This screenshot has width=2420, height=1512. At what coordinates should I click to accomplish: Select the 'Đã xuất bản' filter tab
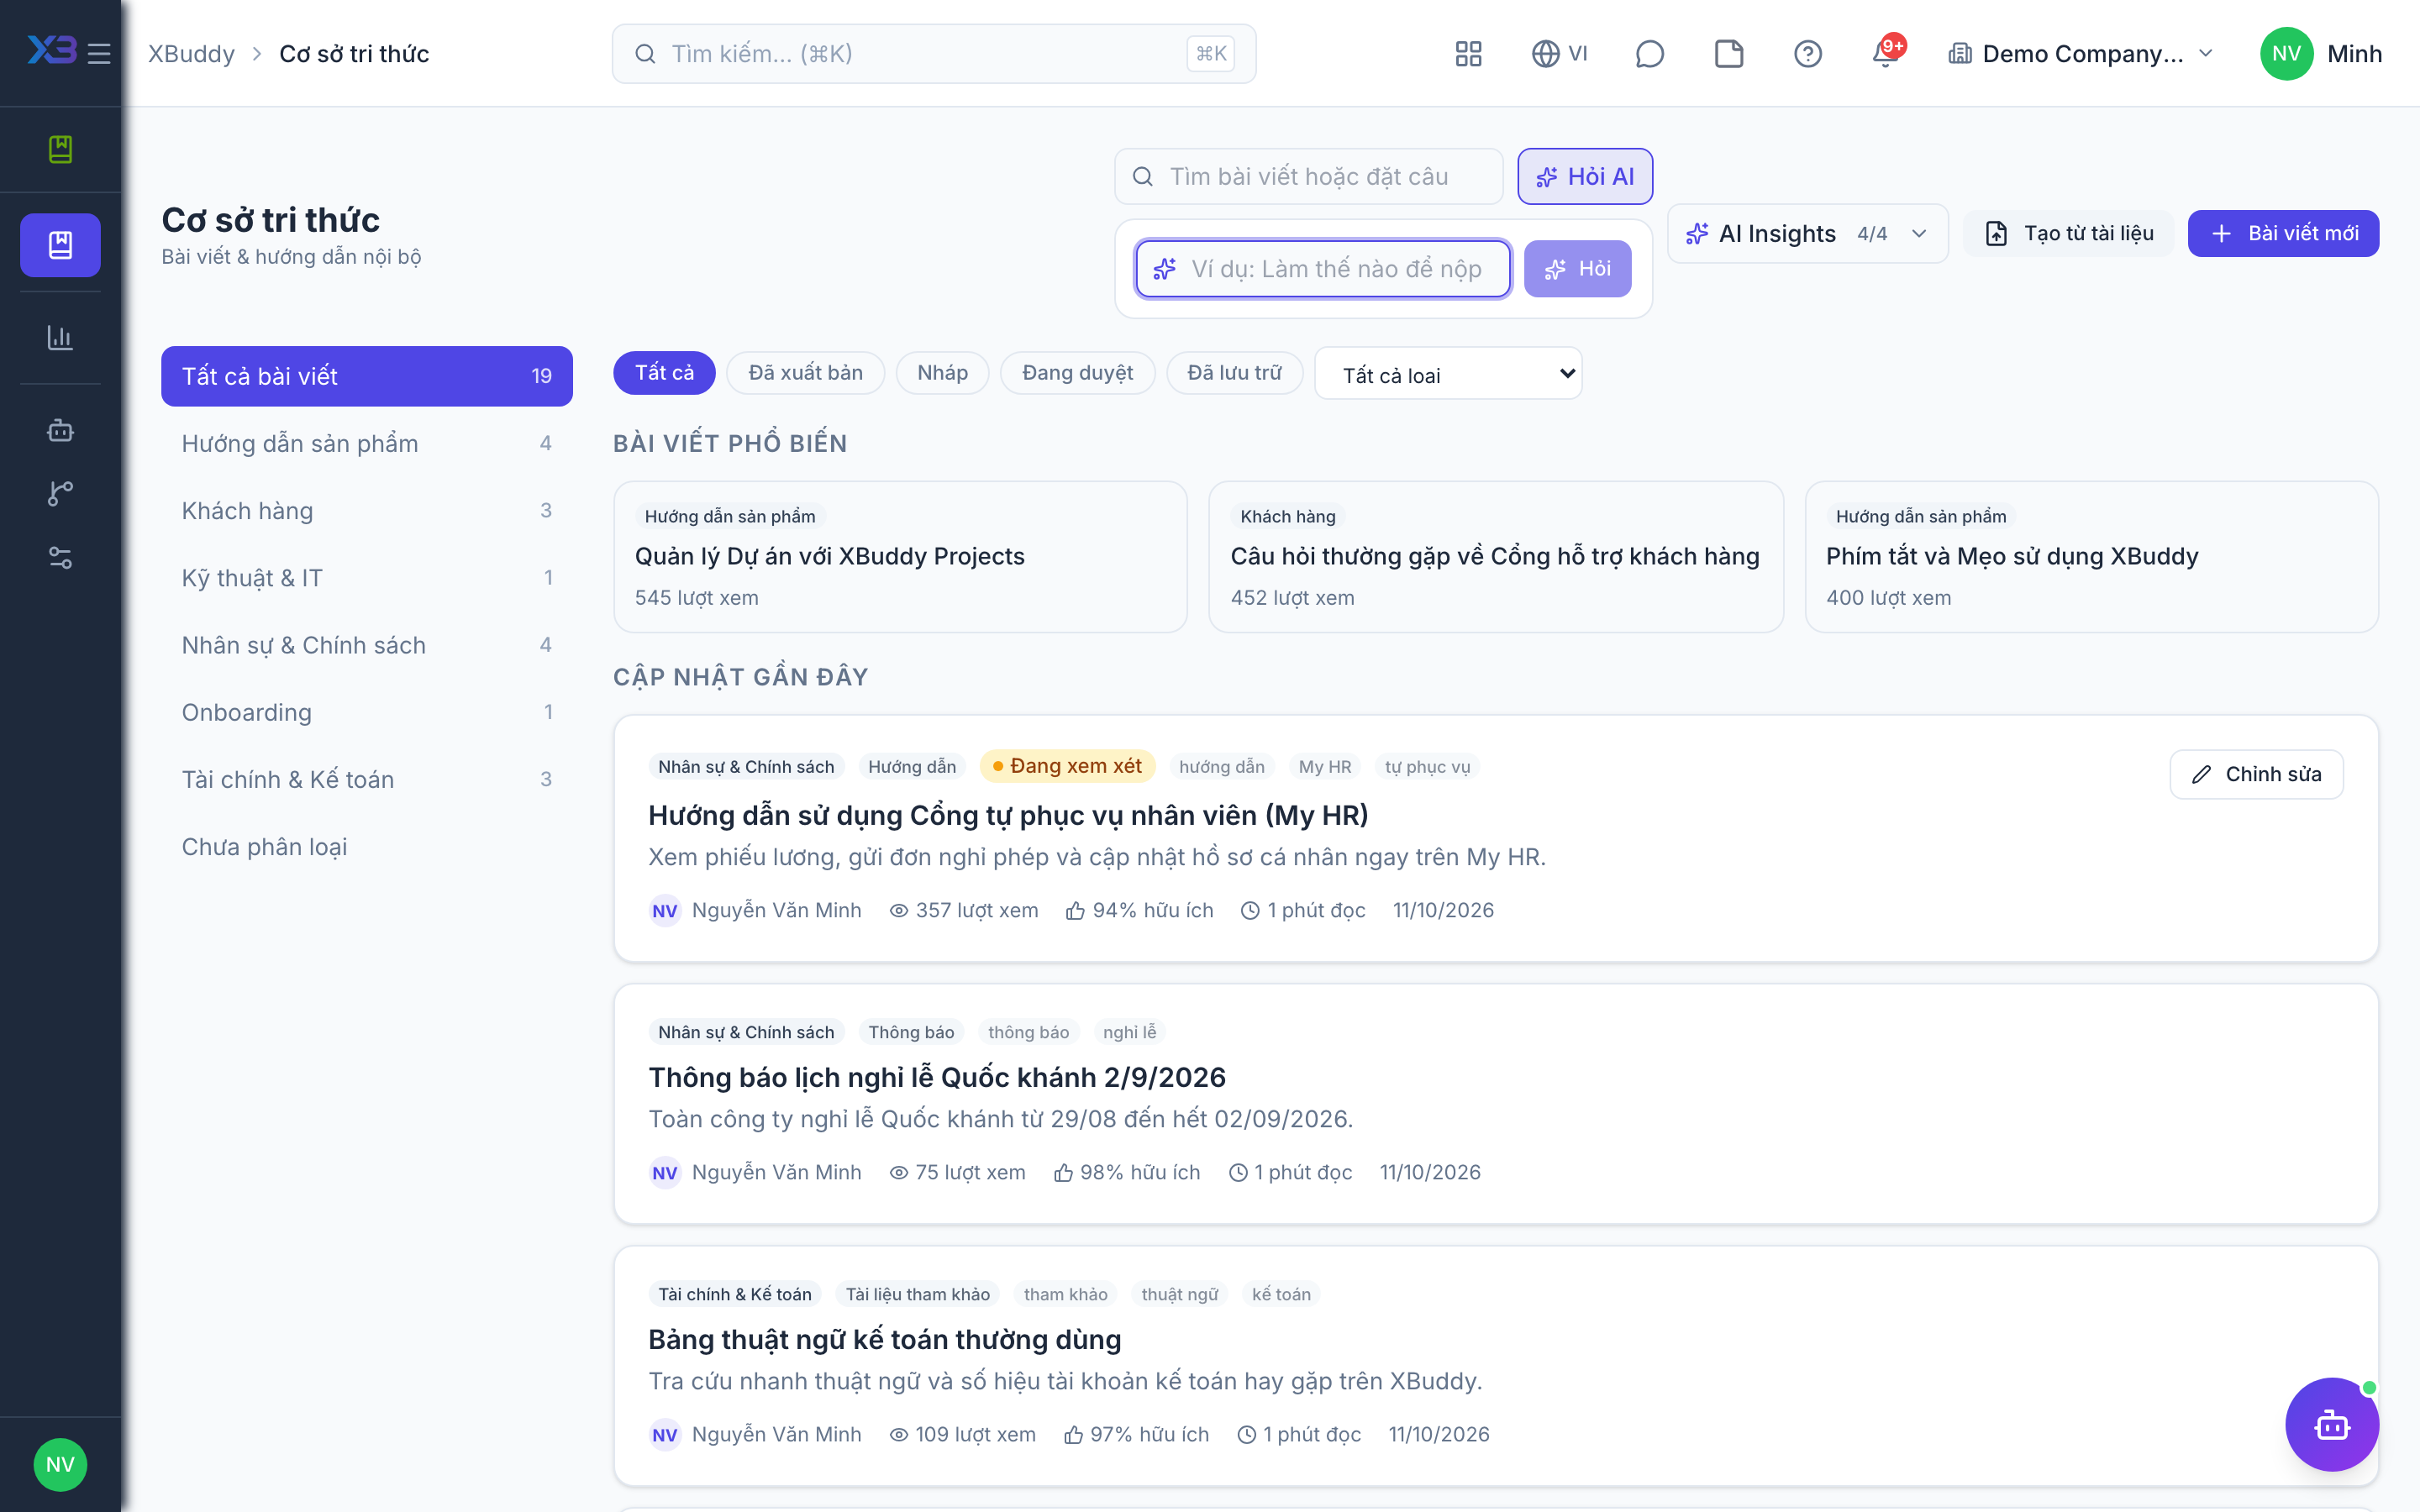805,373
